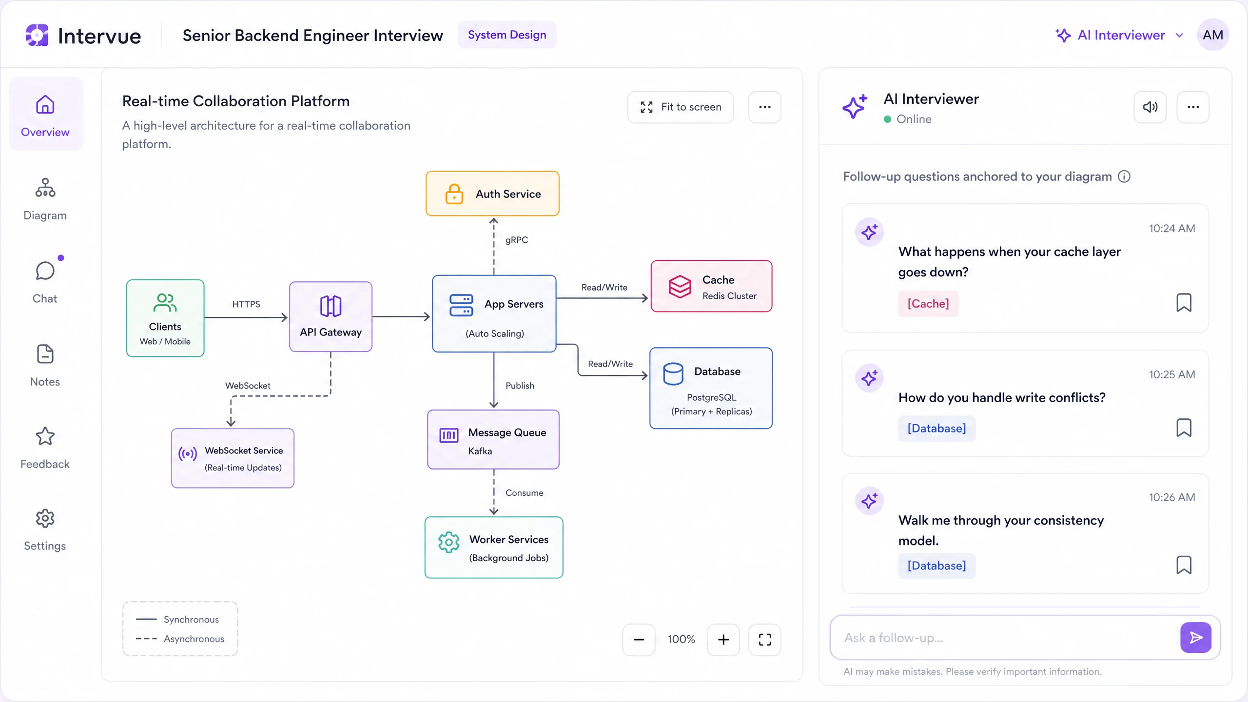The height and width of the screenshot is (702, 1248).
Task: Open the Diagram sidebar section
Action: tap(45, 199)
